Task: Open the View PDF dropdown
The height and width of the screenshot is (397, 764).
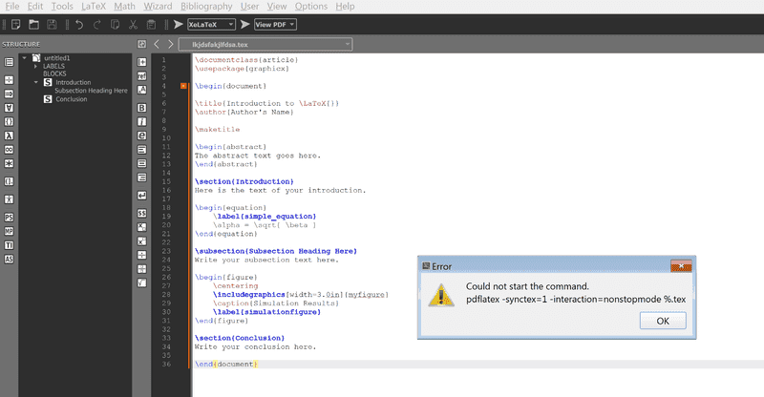Action: [x=275, y=24]
